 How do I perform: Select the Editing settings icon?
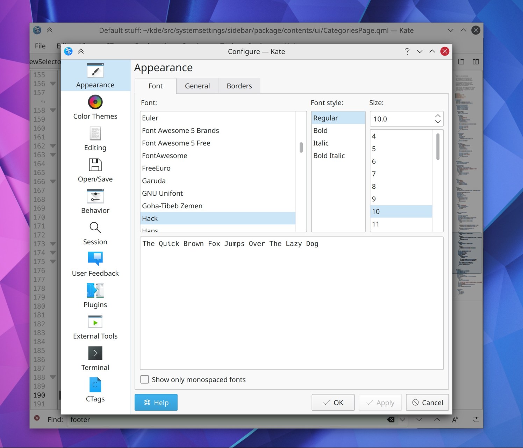click(95, 137)
